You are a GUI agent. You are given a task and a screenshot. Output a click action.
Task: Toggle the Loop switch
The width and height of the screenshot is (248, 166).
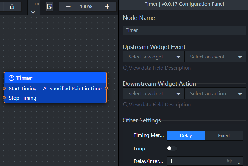coord(172,149)
